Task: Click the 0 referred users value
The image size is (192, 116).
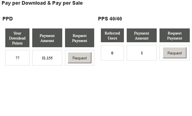Action: (112, 53)
